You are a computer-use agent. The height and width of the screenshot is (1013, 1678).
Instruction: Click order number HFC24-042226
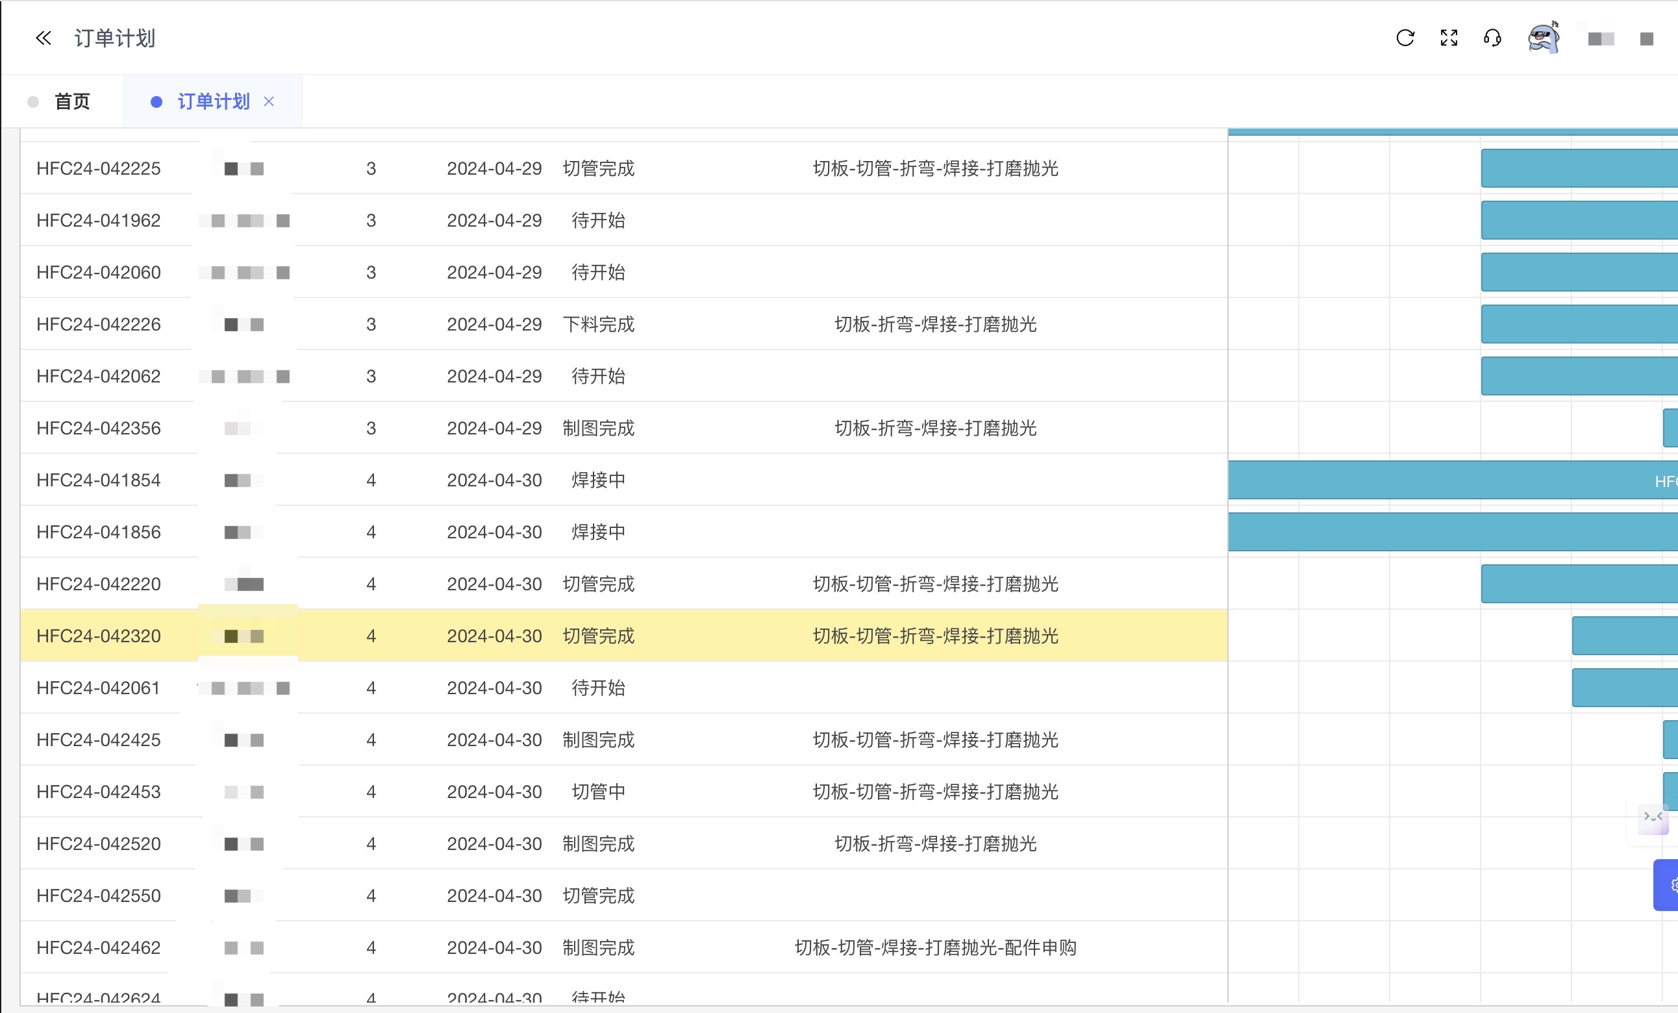tap(99, 324)
